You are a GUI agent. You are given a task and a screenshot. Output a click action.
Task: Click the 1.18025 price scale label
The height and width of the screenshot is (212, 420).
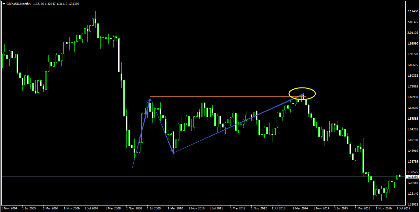[412, 205]
